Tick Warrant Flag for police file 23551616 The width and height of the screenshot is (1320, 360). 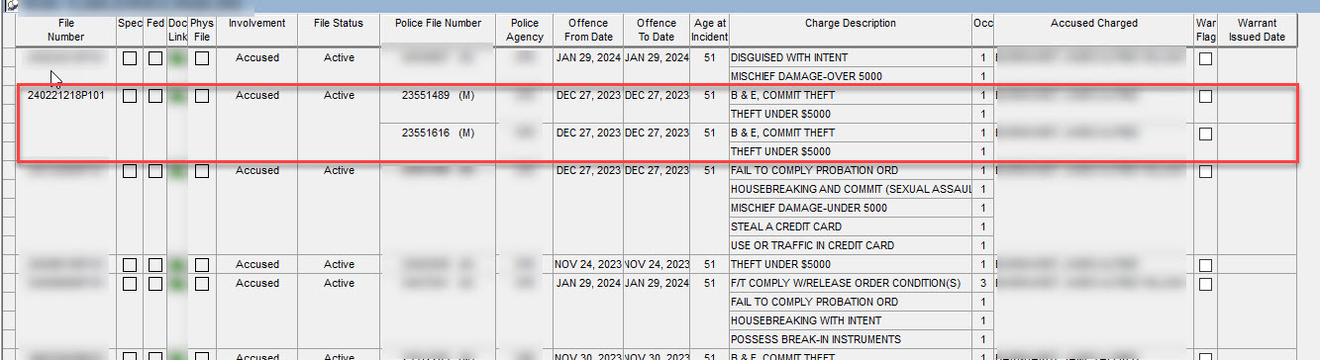click(x=1205, y=135)
